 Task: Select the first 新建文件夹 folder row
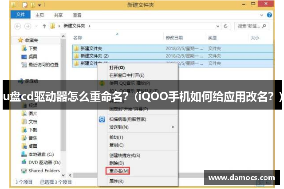(x=173, y=48)
